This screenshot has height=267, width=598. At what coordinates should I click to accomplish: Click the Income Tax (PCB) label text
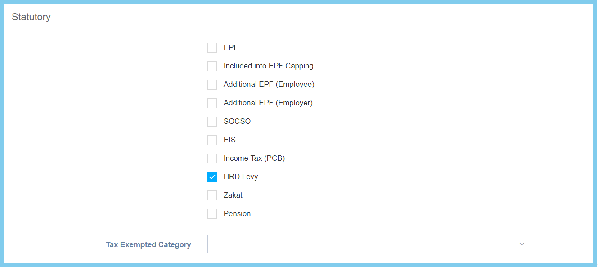pos(254,158)
